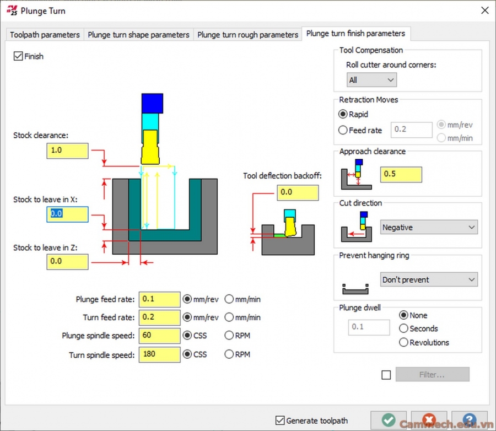496x431 pixels.
Task: Click the Approach clearance diagram icon
Action: pyautogui.click(x=356, y=174)
